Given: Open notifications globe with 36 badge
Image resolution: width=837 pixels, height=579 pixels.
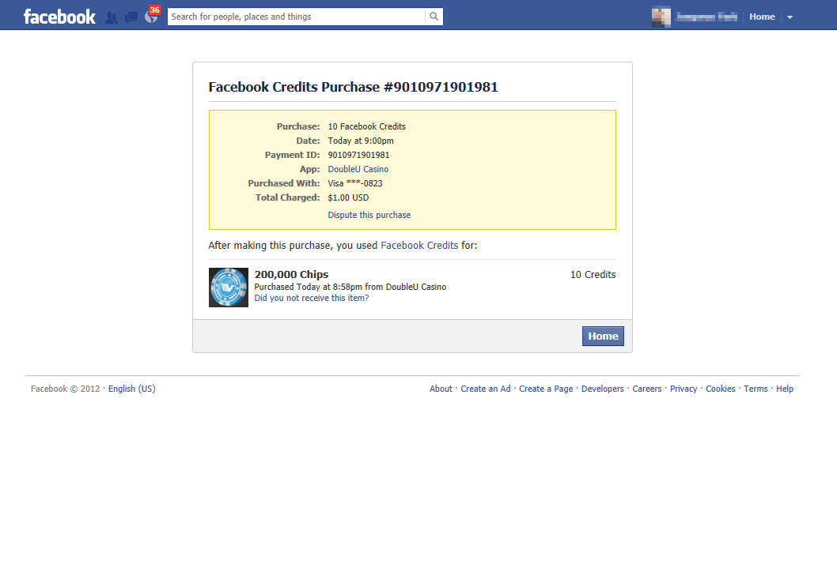Looking at the screenshot, I should tap(152, 17).
